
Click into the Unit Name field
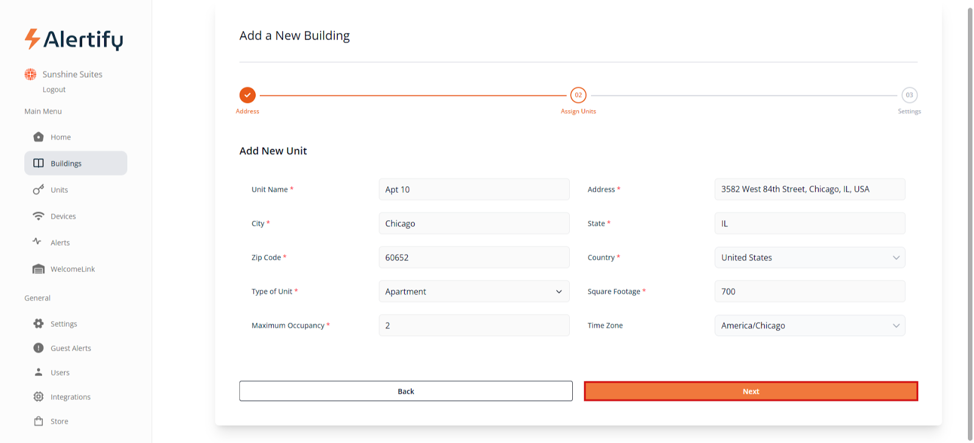pos(474,189)
